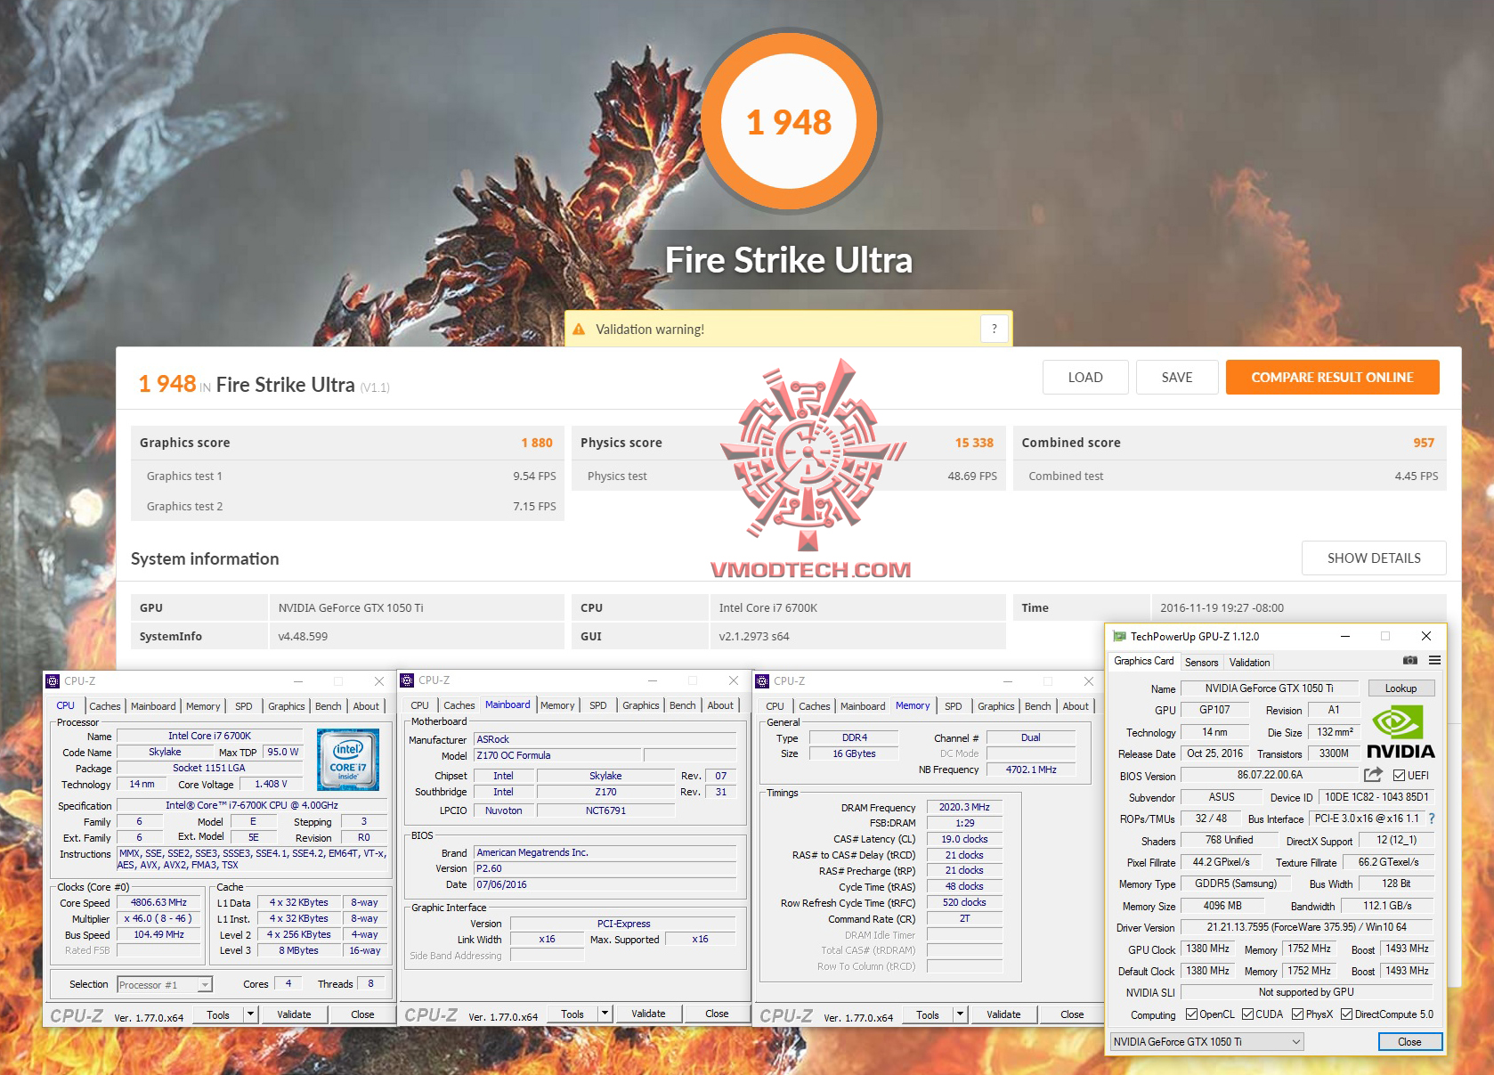Toggle the CUDA computing checkbox
Screen dimensions: 1494x1075
tap(1248, 1014)
